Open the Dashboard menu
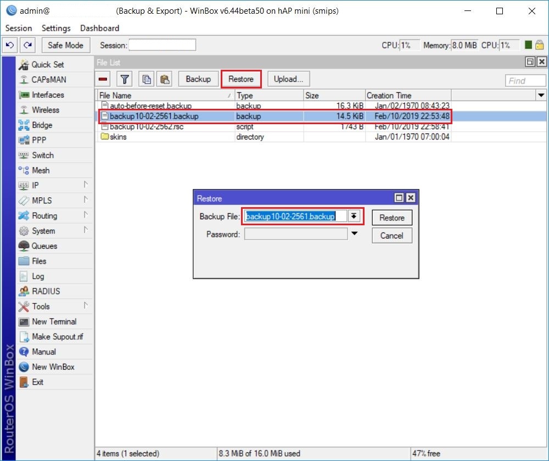 99,28
